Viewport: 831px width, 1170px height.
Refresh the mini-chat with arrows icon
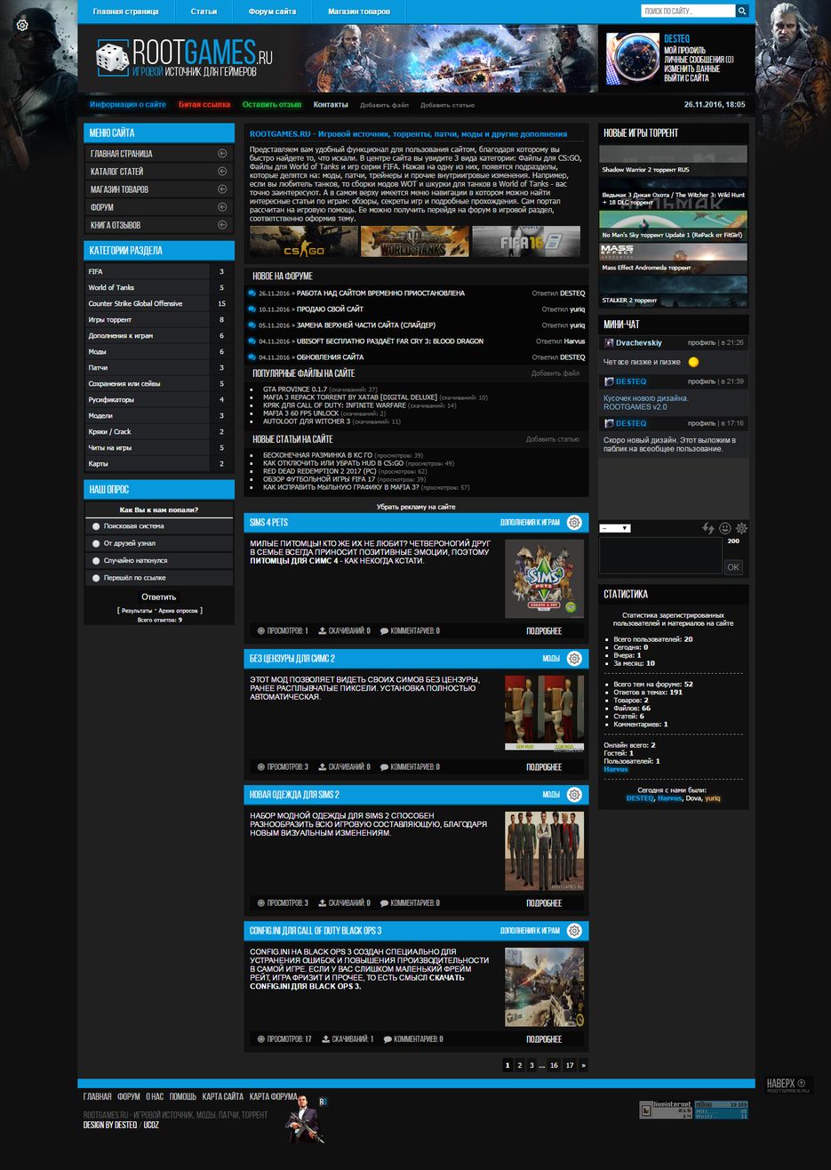(x=708, y=528)
